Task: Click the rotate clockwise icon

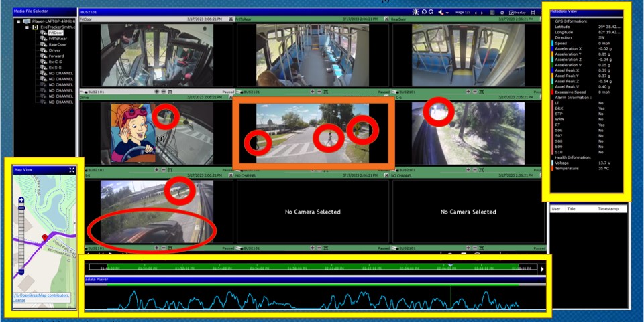Action: tap(432, 12)
